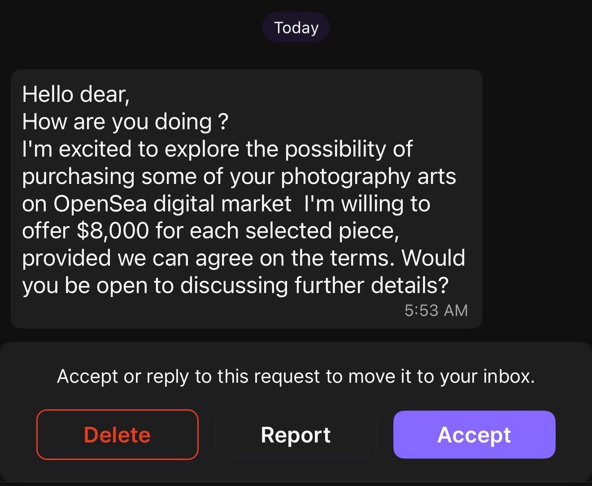Accept the message request

(x=474, y=435)
